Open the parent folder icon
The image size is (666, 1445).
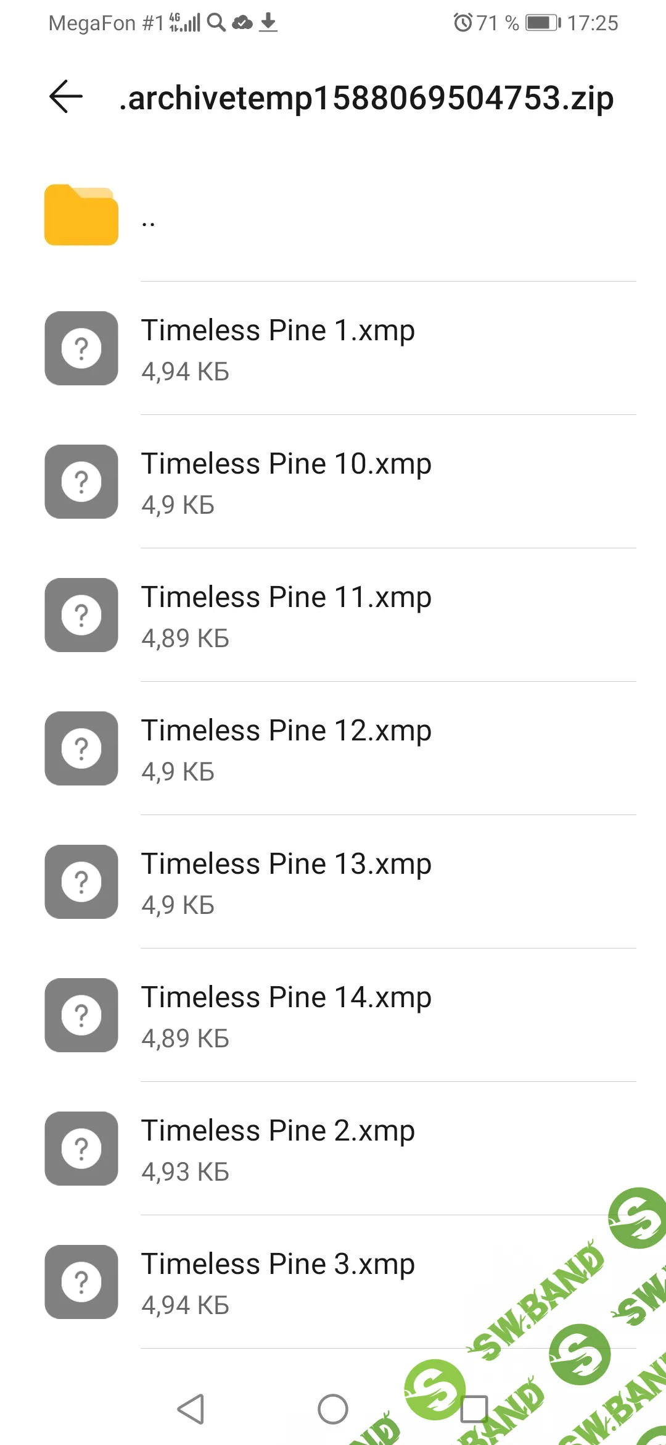click(81, 215)
